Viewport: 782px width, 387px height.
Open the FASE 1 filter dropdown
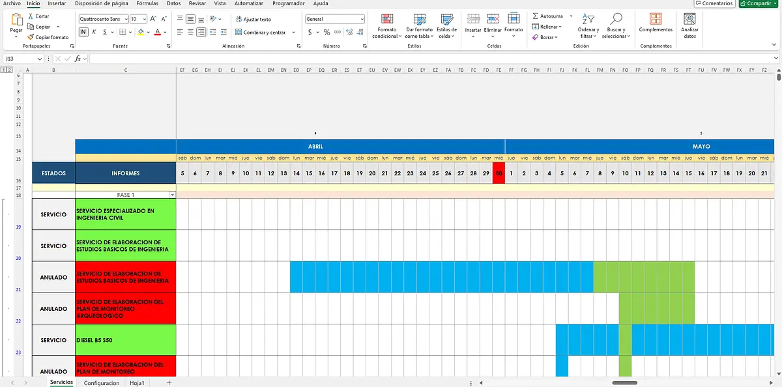click(172, 195)
